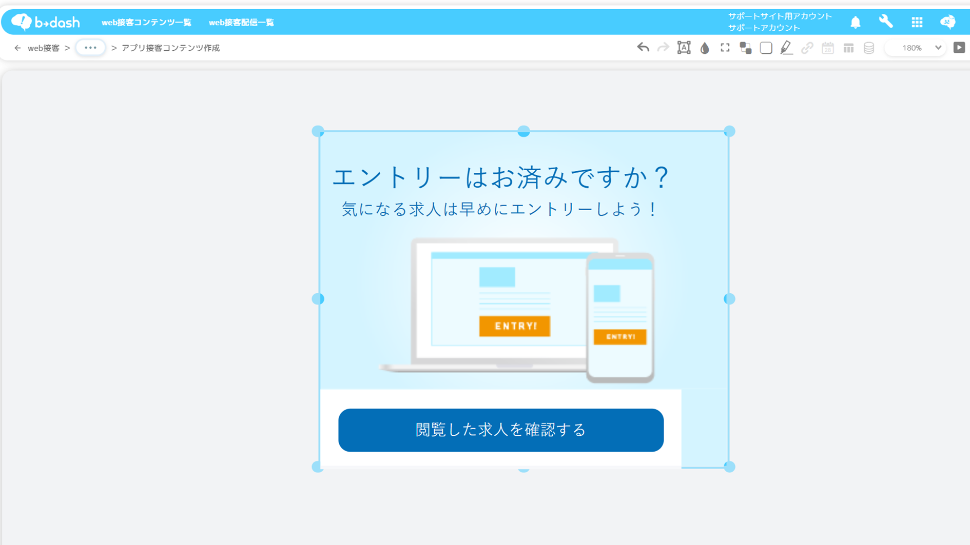The width and height of the screenshot is (970, 545).
Task: Click the back arrow in breadcrumb
Action: click(17, 48)
